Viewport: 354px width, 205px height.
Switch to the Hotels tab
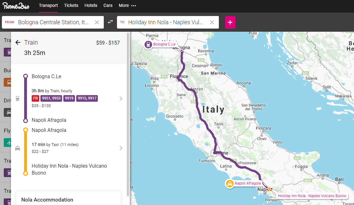pos(91,5)
